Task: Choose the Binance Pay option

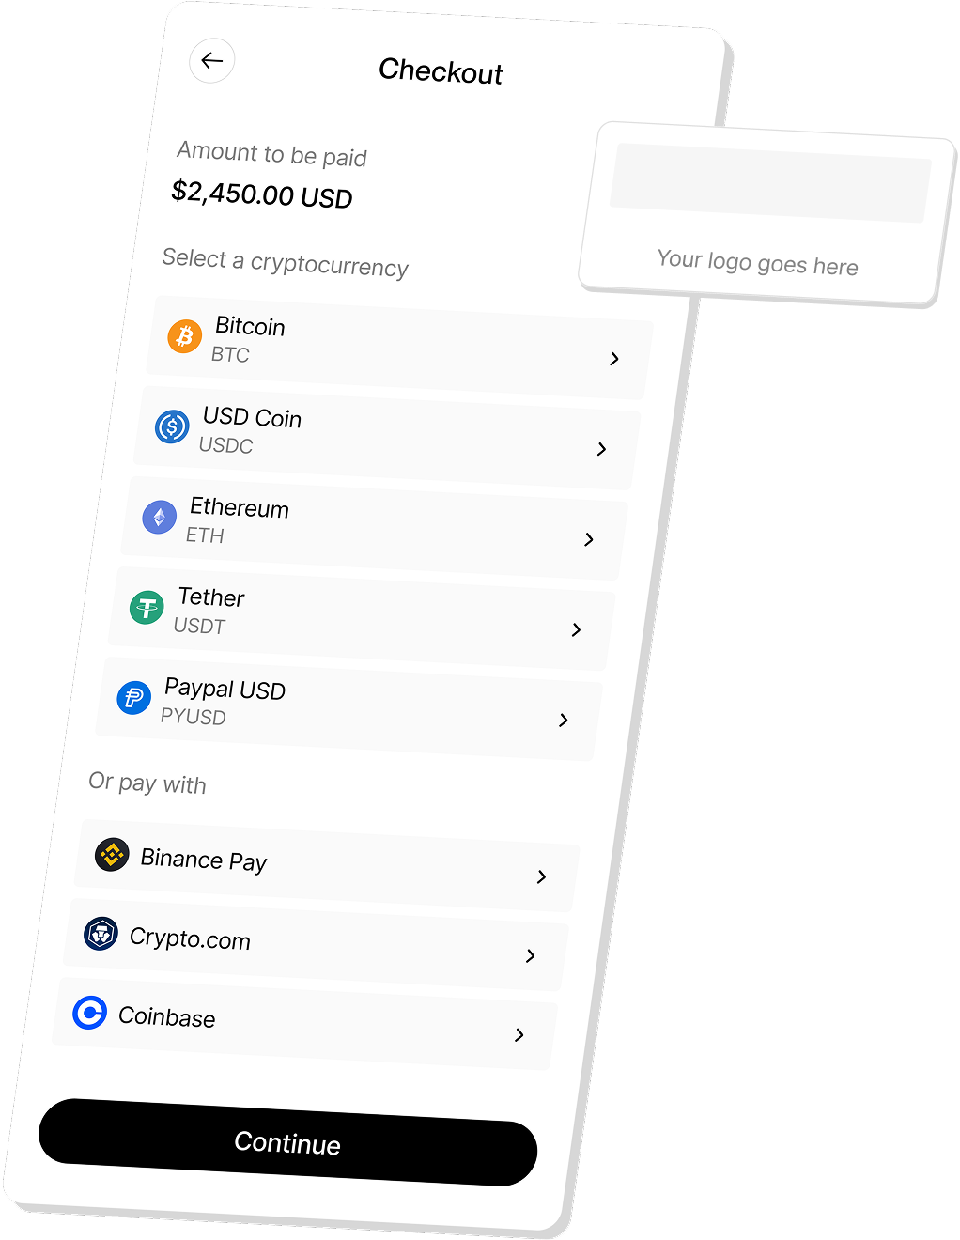Action: [327, 865]
